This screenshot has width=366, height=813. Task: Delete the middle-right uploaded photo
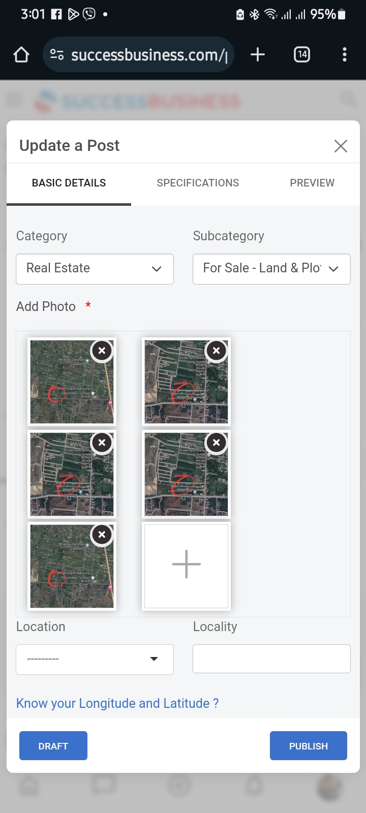click(217, 443)
